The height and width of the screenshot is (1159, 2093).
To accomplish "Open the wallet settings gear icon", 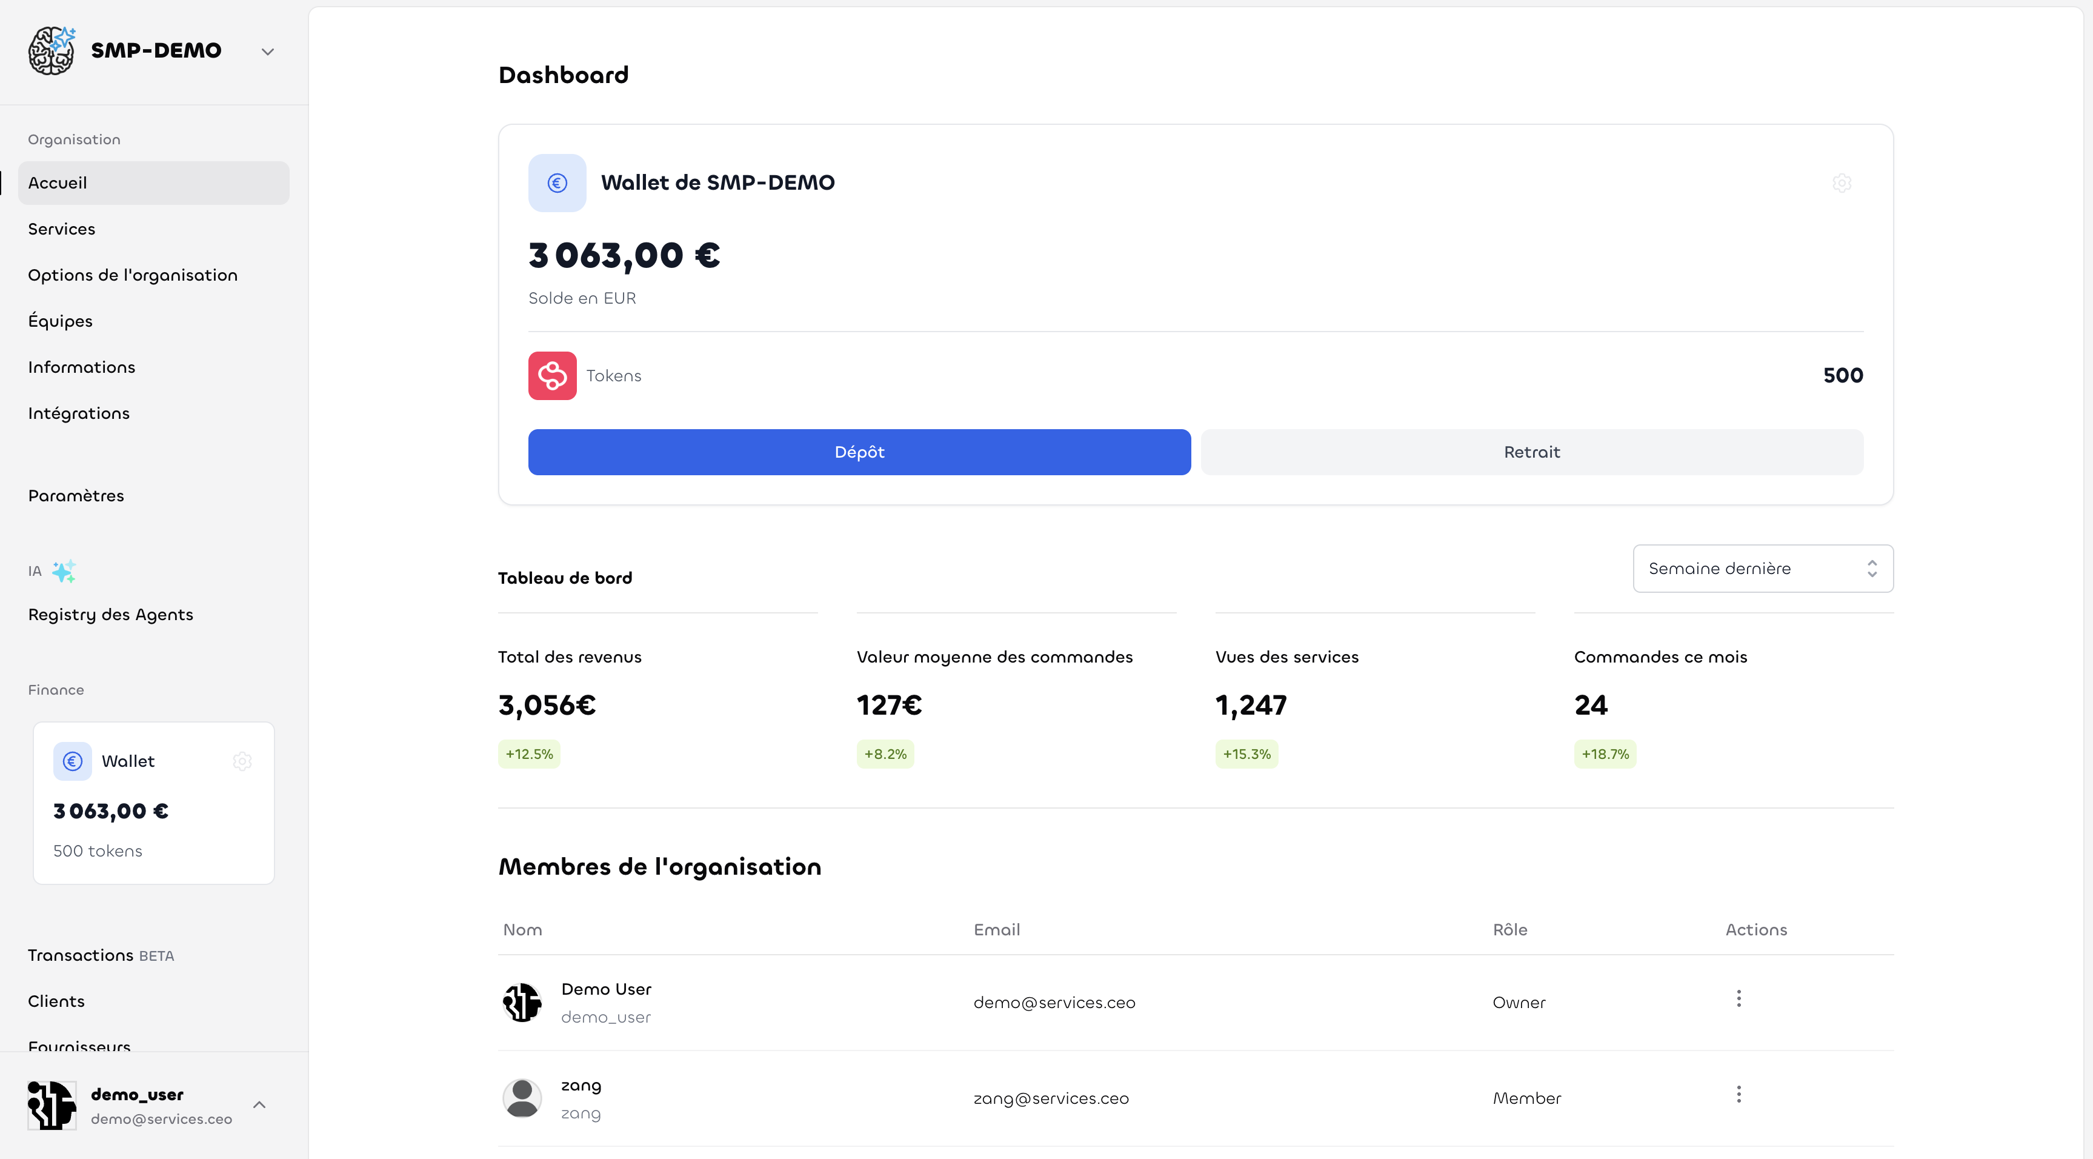I will click(x=1842, y=183).
